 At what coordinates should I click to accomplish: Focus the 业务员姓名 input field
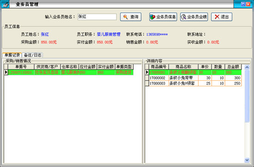click(x=97, y=17)
